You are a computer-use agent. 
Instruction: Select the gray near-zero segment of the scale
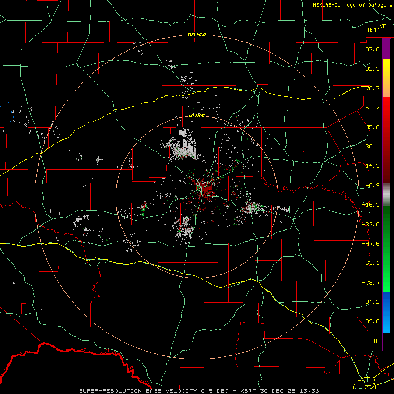(x=387, y=194)
